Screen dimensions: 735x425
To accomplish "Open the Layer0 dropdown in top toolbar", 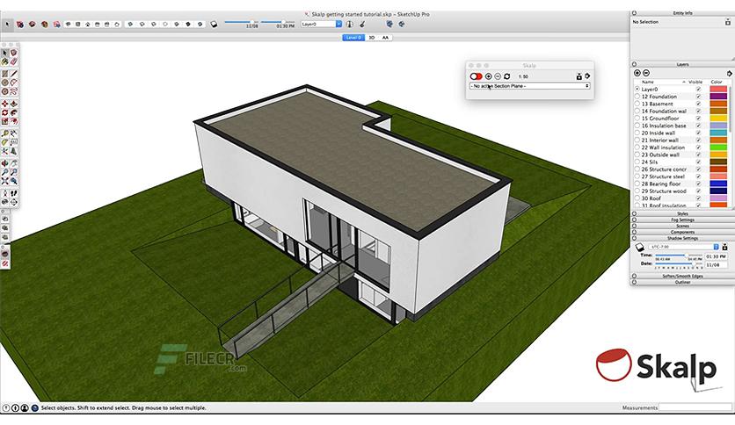I will [x=322, y=24].
